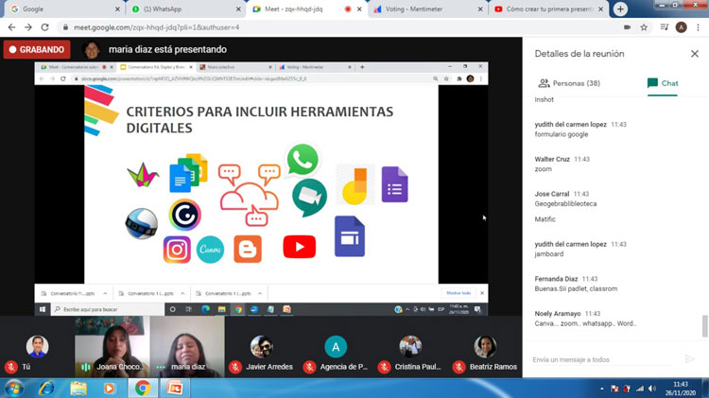Screen dimensions: 709x398
Task: Click the send message arrow icon
Action: (689, 359)
